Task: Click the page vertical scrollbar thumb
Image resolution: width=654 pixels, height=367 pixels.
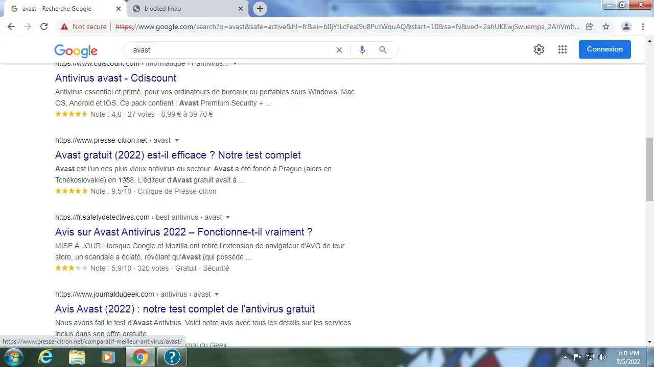Action: click(x=649, y=169)
